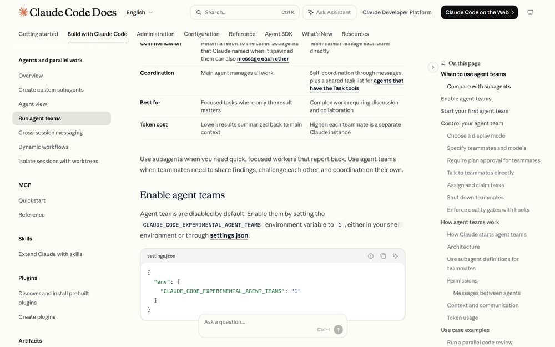Click the Claude Code Docs starburst logo
Image resolution: width=555 pixels, height=347 pixels.
coord(23,12)
